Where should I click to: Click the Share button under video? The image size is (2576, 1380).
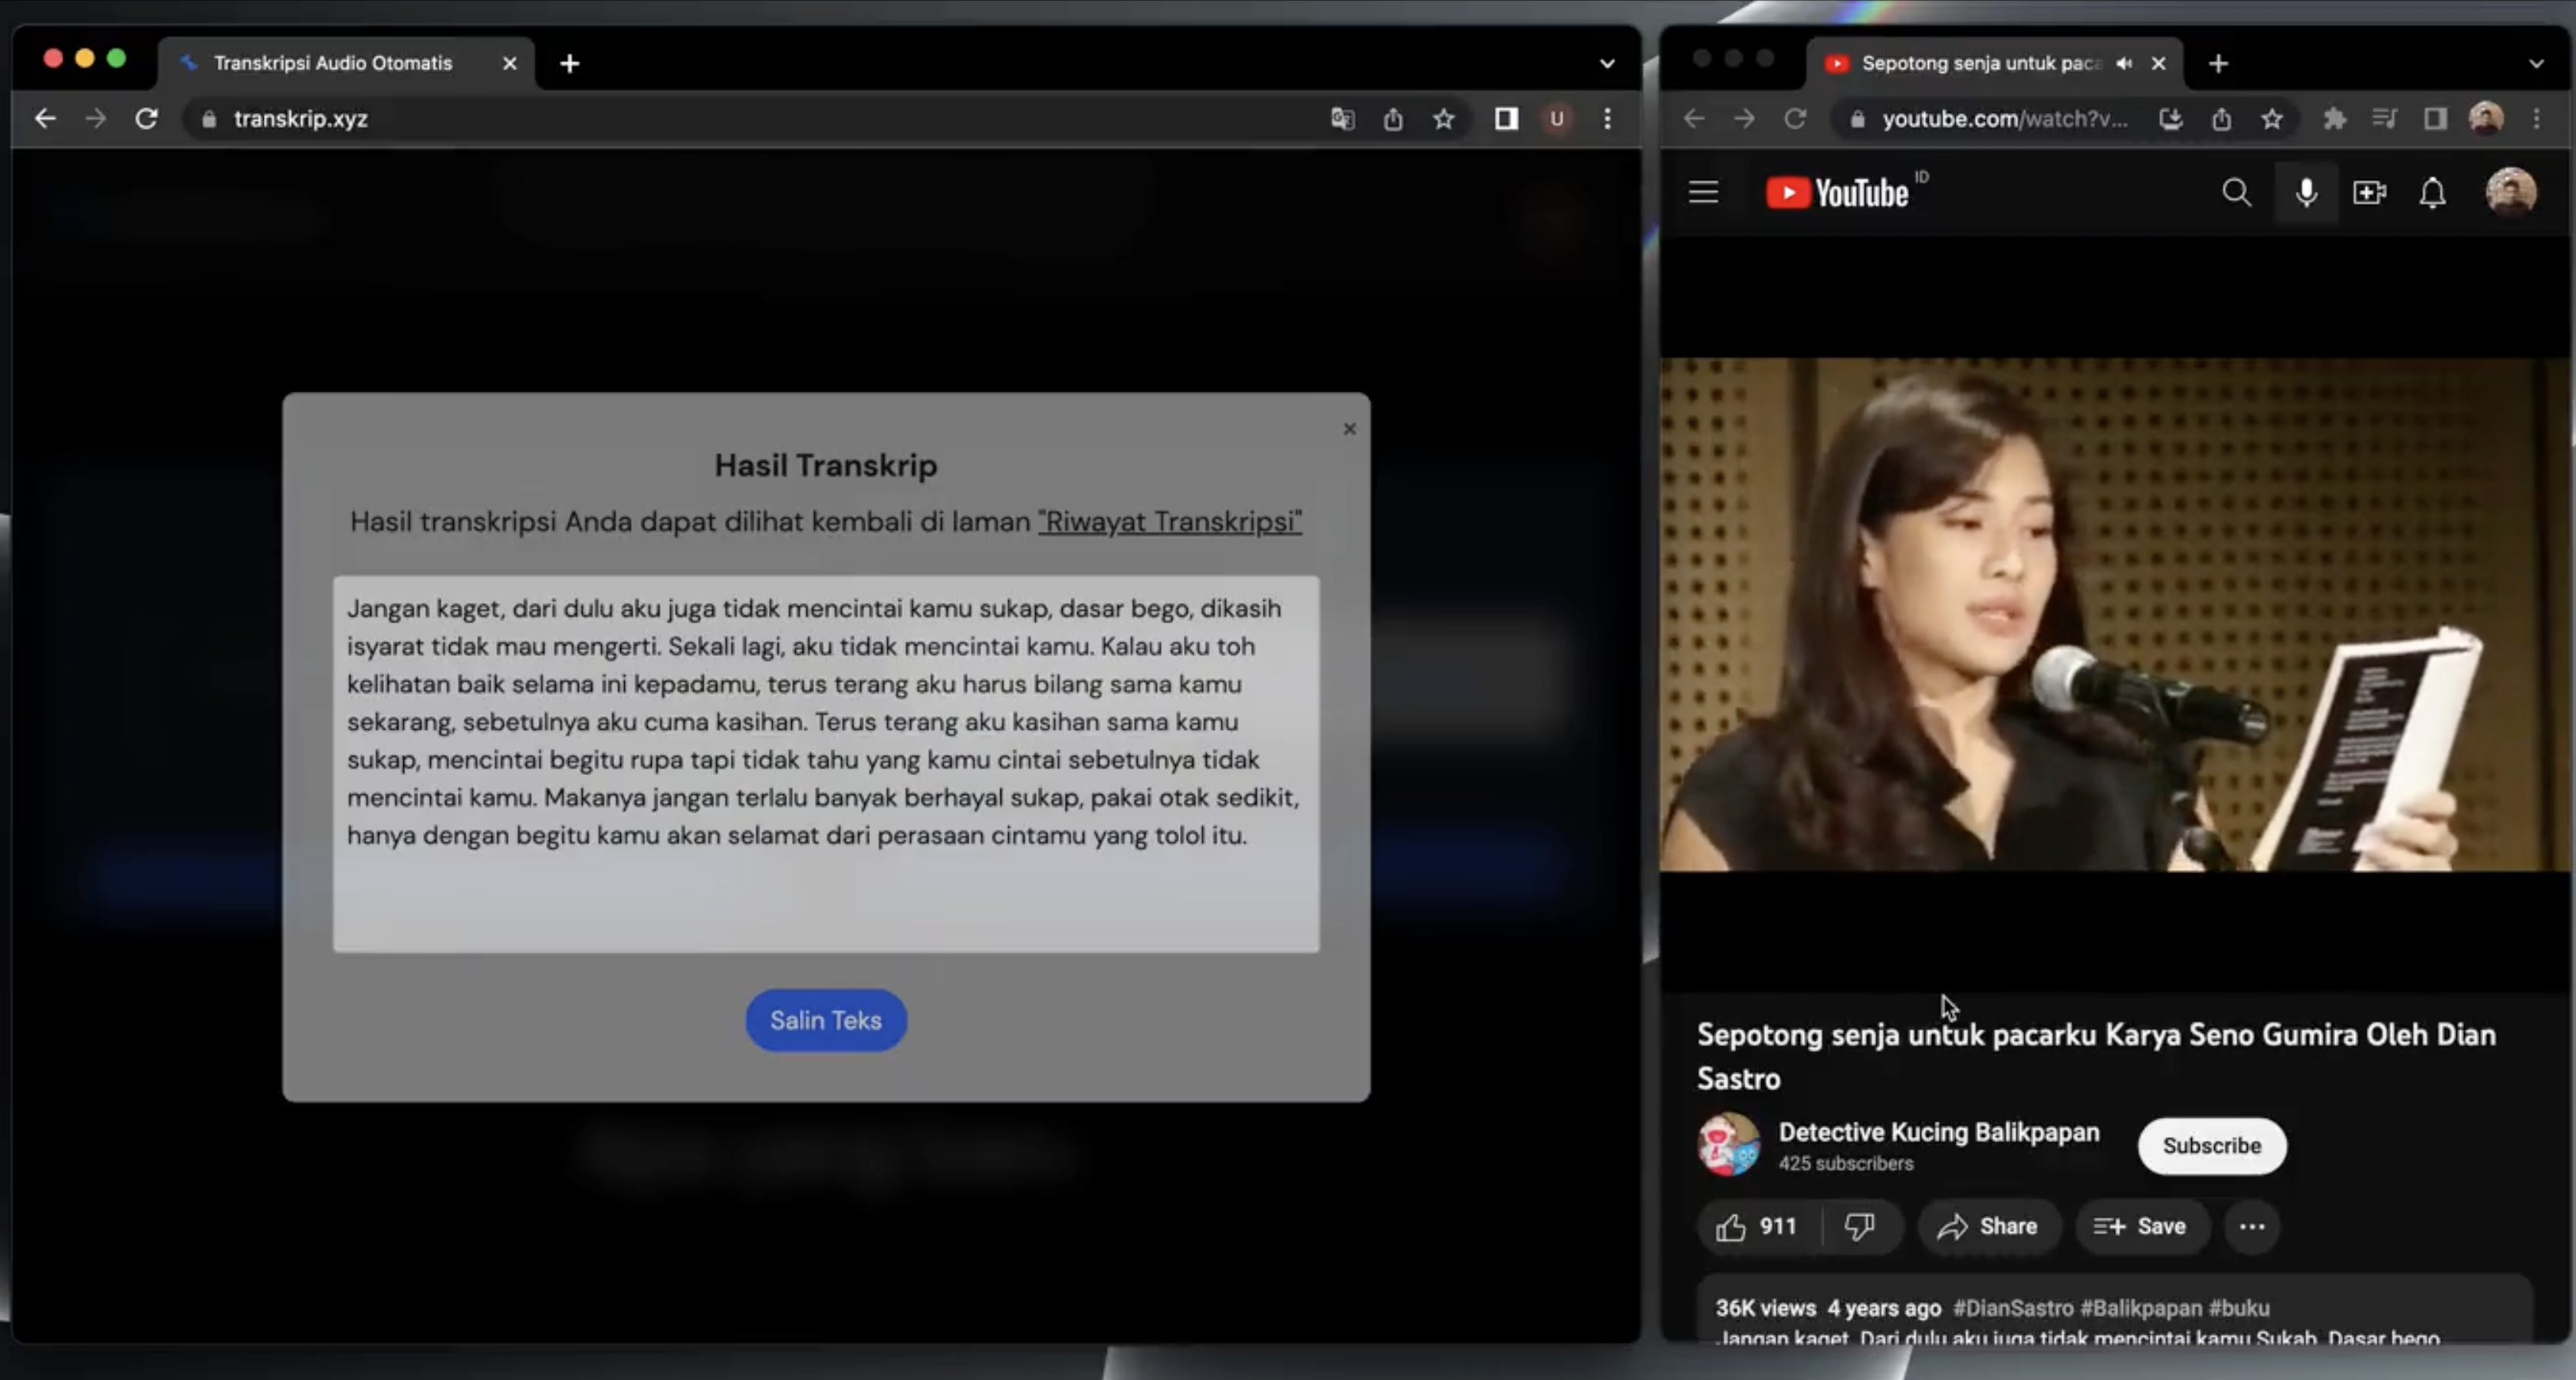point(1988,1227)
